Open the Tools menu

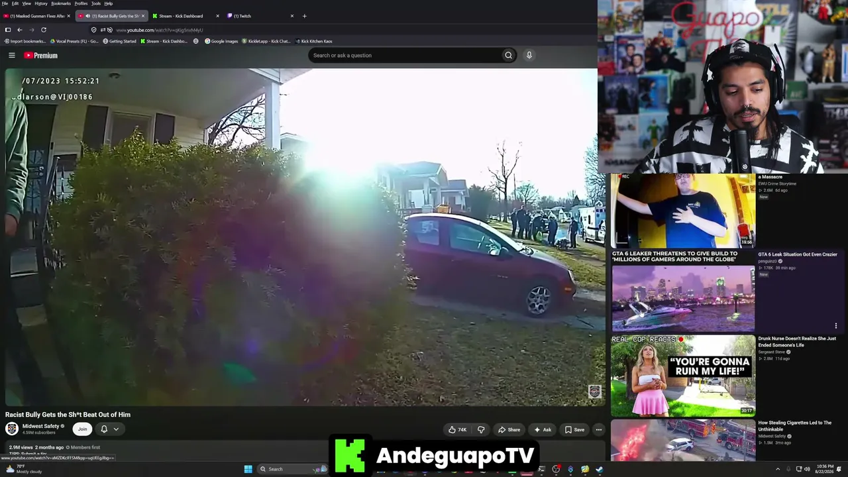click(x=96, y=3)
